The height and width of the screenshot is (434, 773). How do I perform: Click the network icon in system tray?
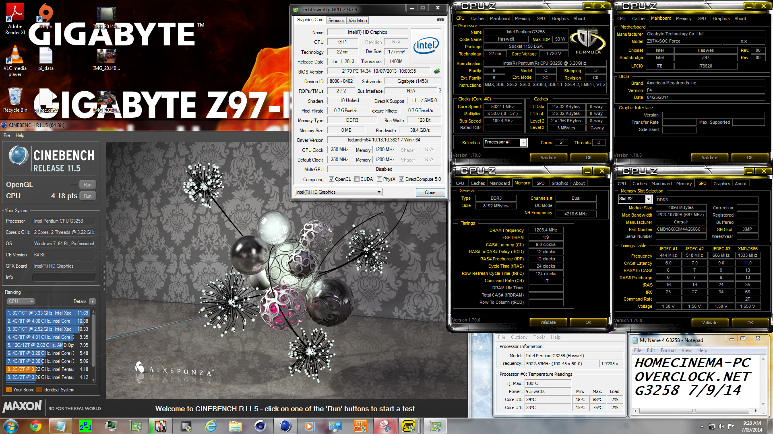[712, 426]
